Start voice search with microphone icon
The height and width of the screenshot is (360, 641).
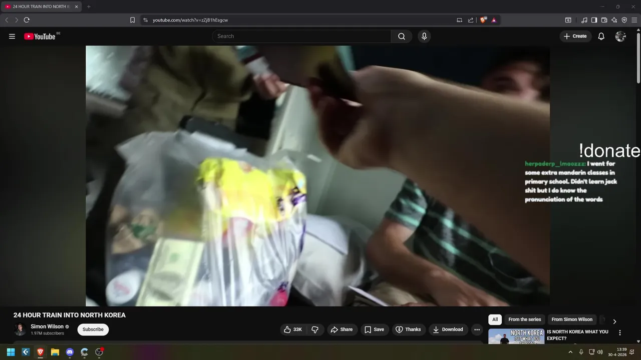tap(424, 36)
